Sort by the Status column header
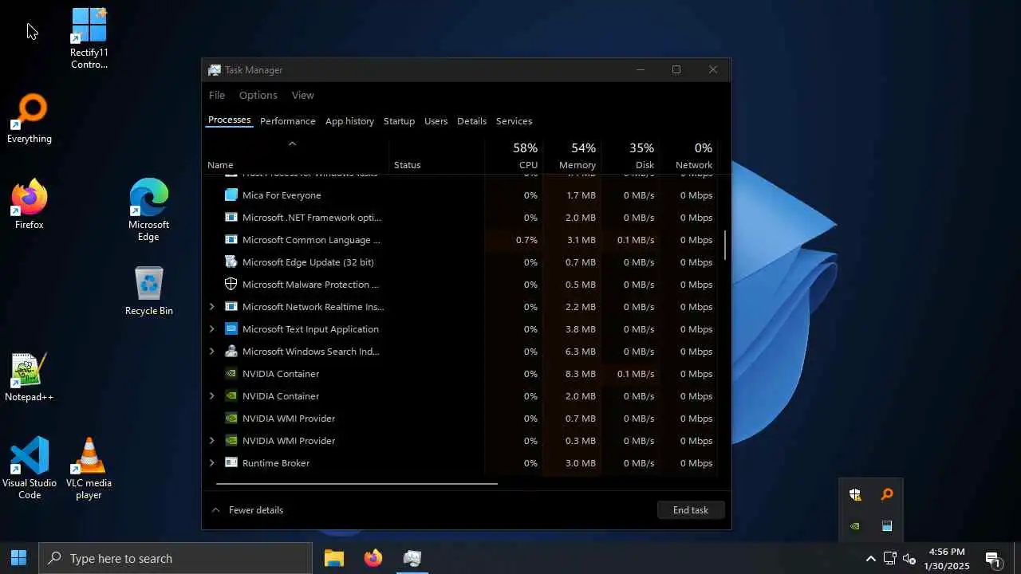The image size is (1021, 574). click(436, 155)
